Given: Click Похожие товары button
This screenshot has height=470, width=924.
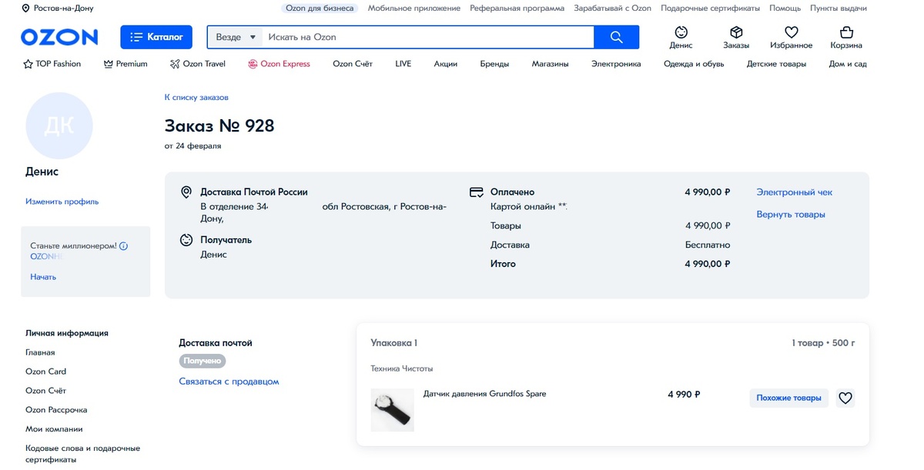Looking at the screenshot, I should pyautogui.click(x=788, y=398).
